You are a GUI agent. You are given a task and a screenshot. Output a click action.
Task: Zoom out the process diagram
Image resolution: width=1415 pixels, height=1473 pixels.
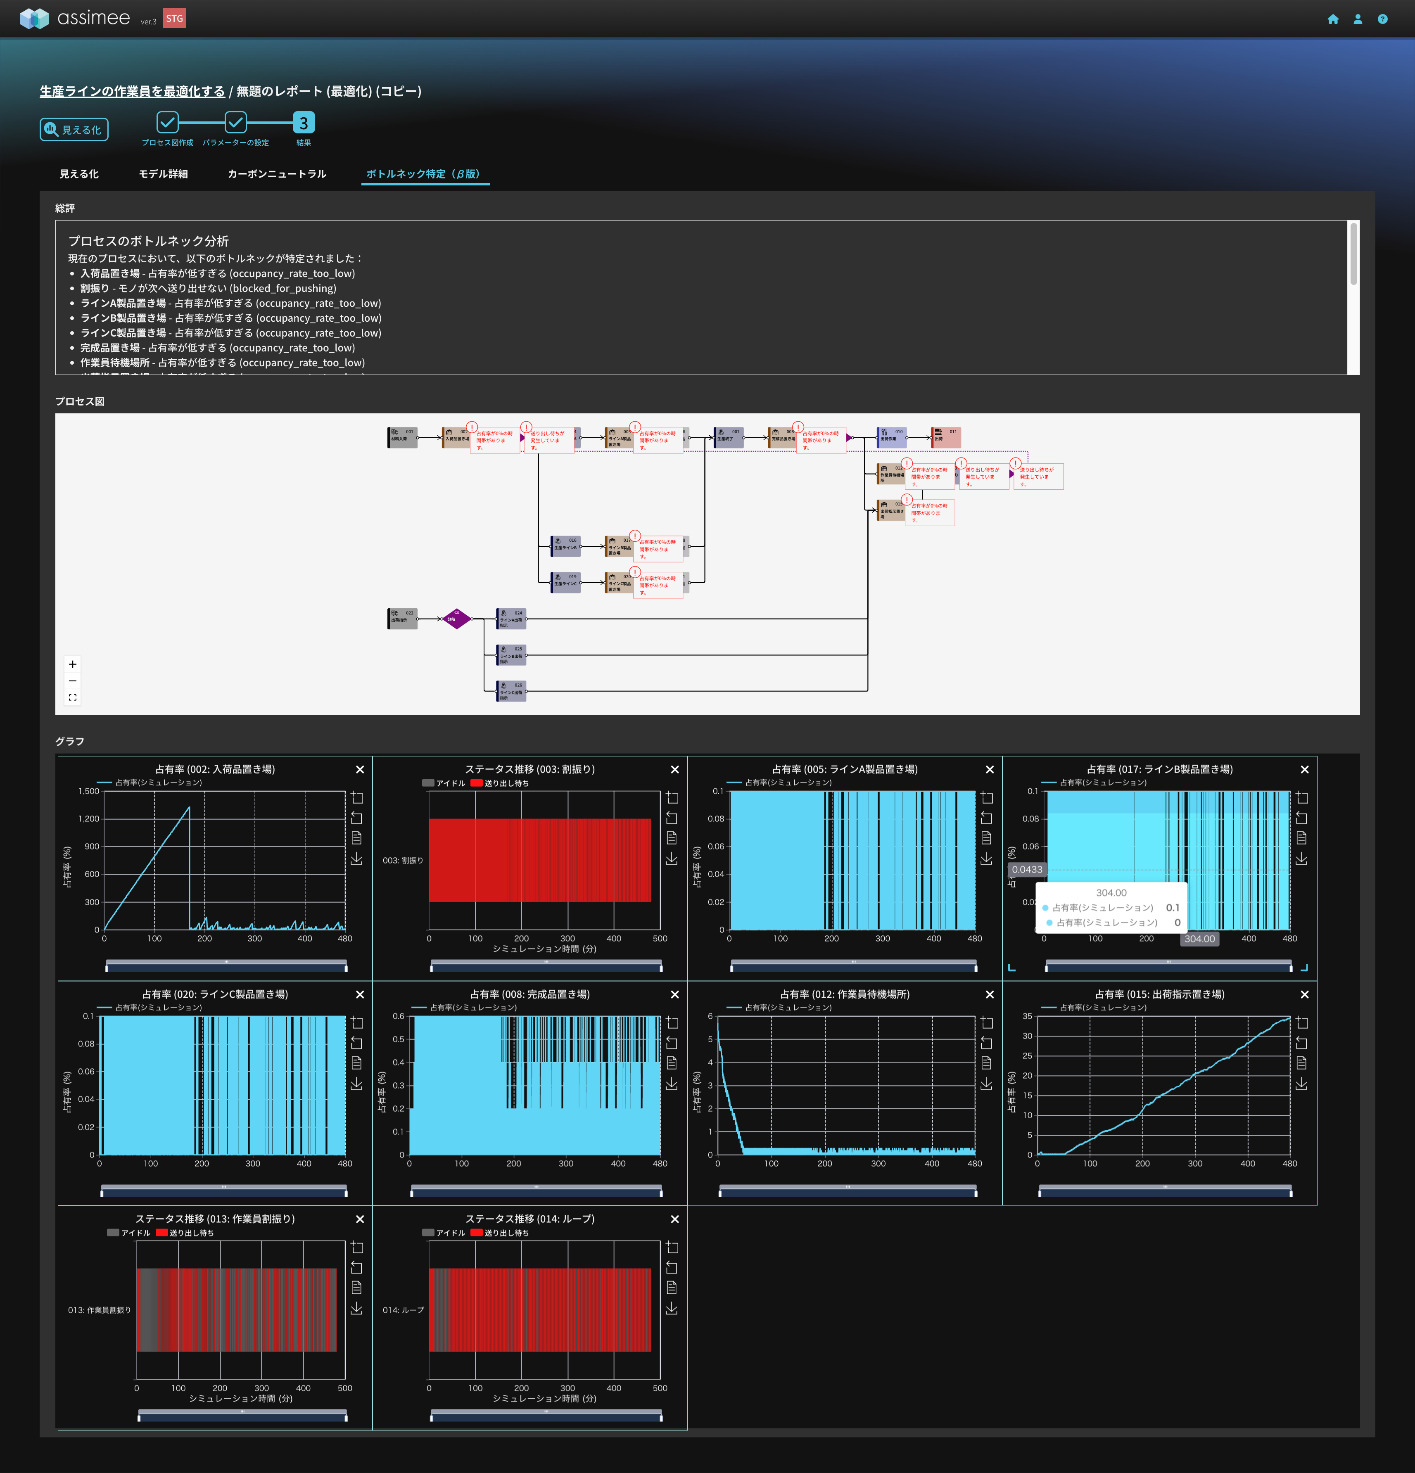(x=73, y=681)
